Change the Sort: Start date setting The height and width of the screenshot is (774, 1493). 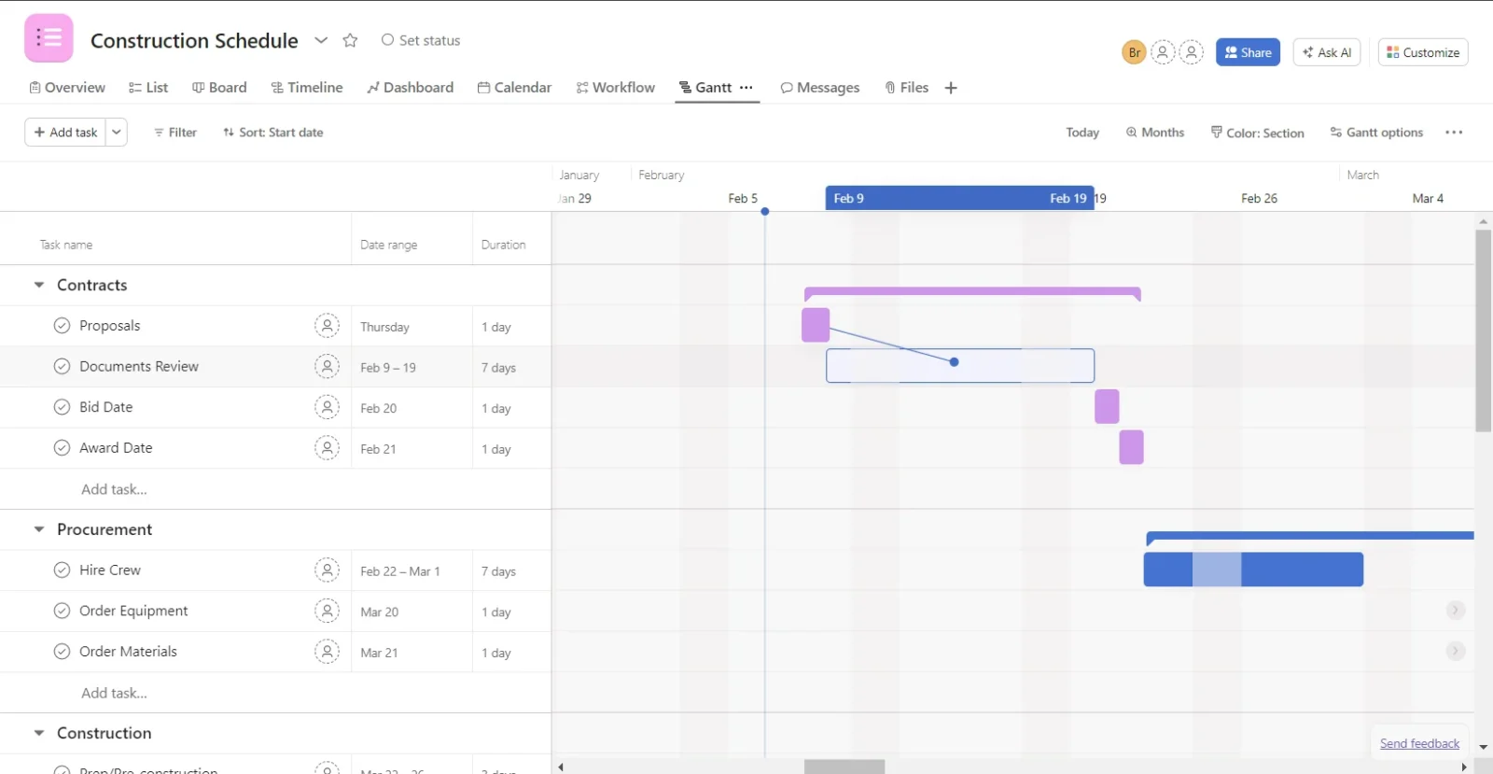point(273,133)
